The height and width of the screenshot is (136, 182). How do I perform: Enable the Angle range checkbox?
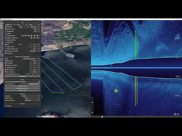coord(6,46)
